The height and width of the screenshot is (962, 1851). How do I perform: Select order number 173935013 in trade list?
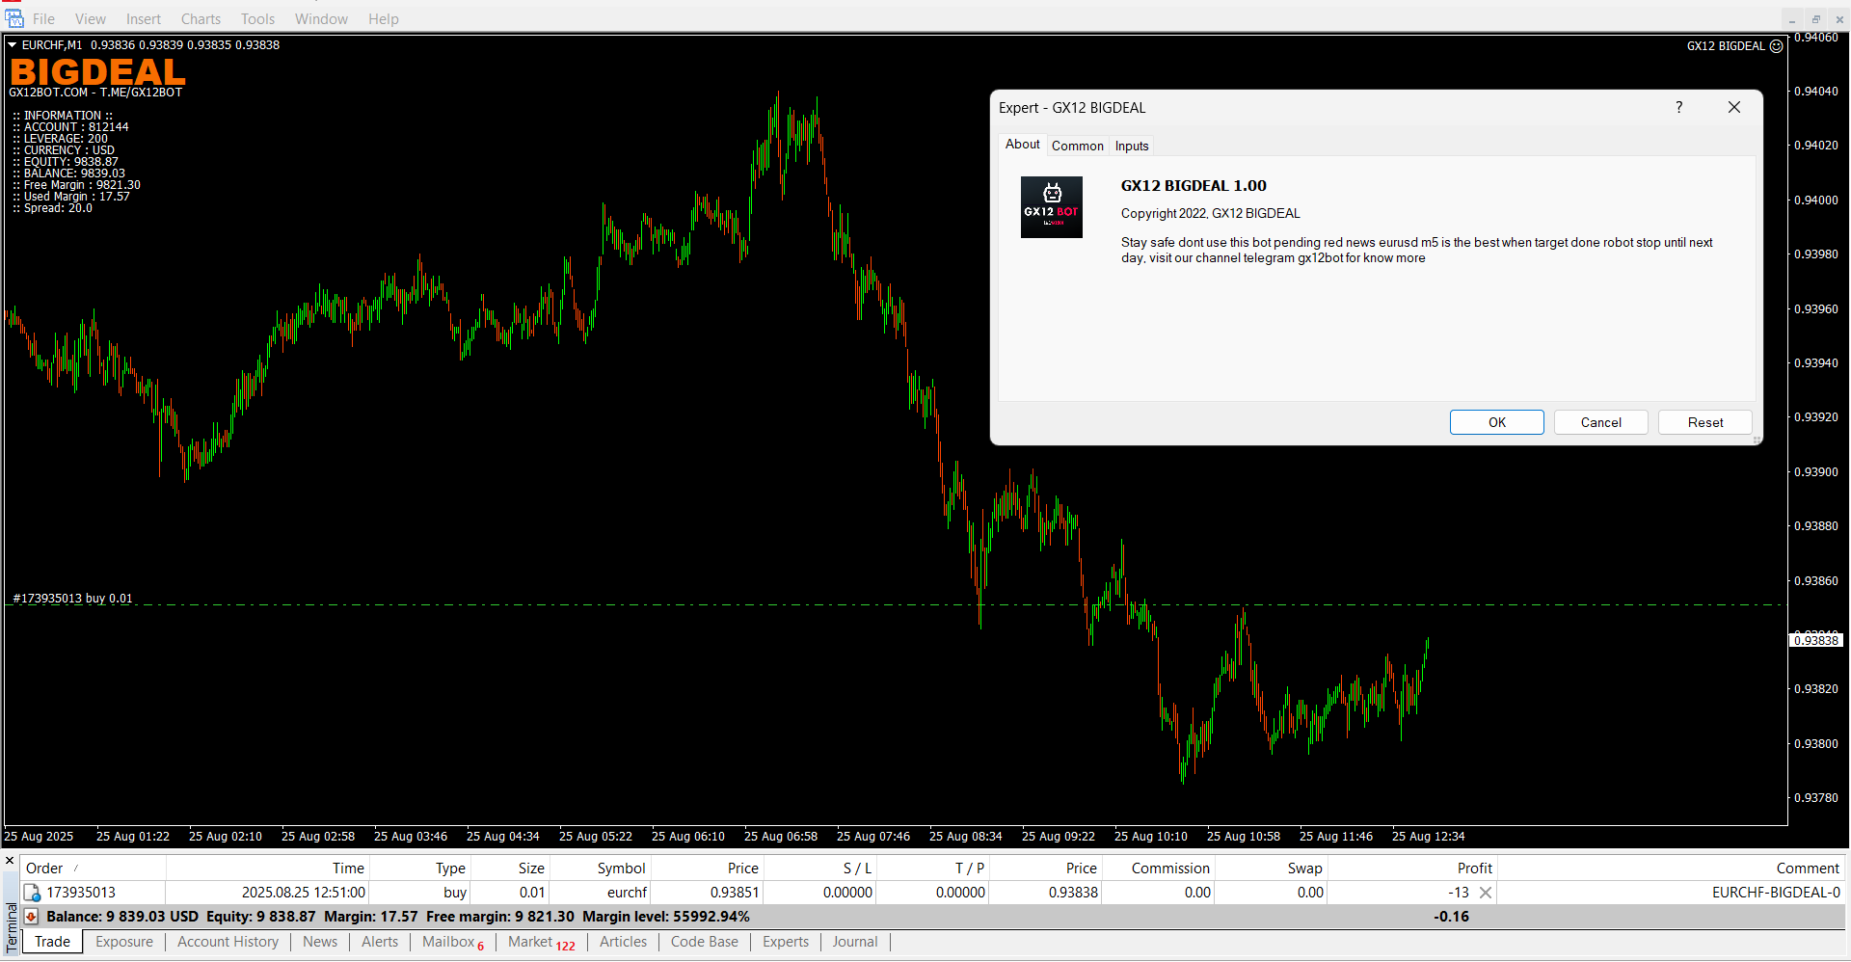pos(81,893)
